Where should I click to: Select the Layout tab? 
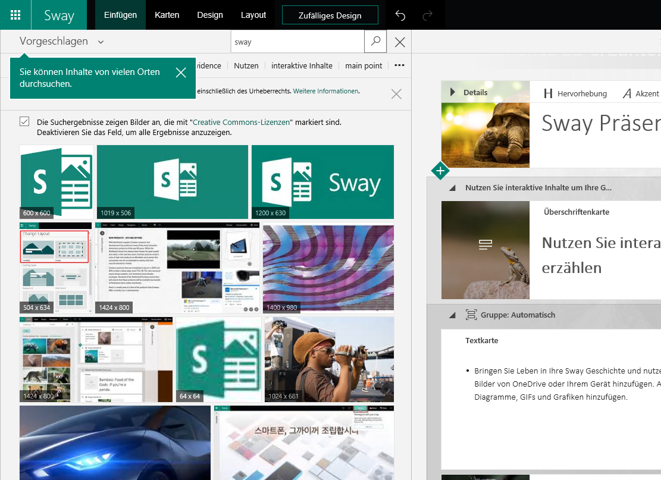point(253,15)
